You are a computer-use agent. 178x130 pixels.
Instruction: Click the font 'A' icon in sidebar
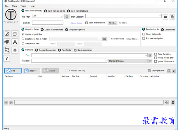tap(15, 42)
